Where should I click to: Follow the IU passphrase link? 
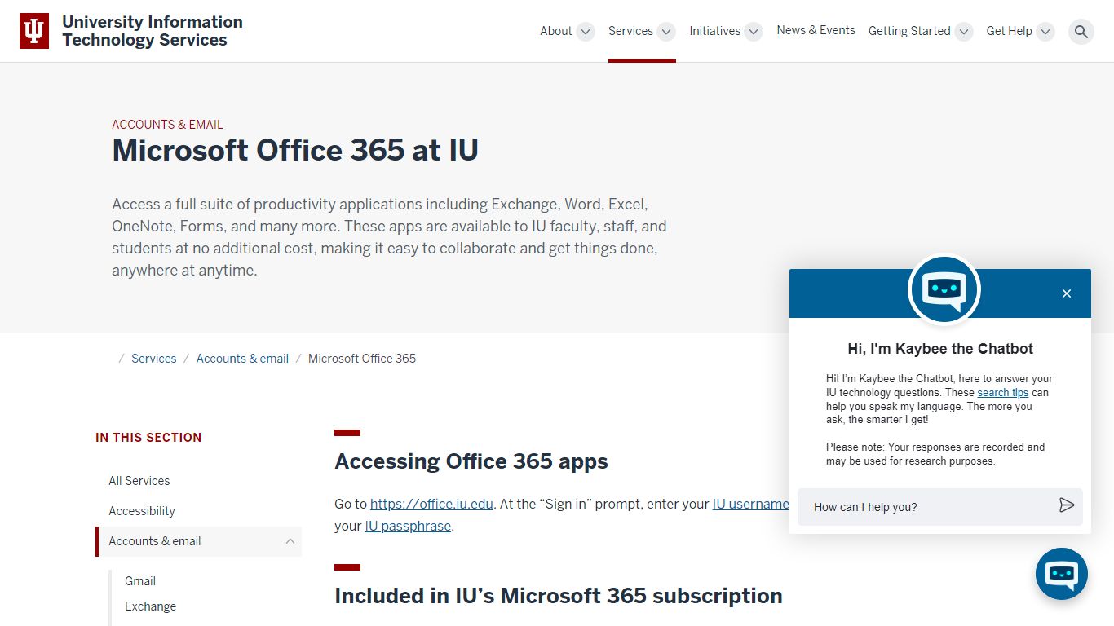pos(408,526)
